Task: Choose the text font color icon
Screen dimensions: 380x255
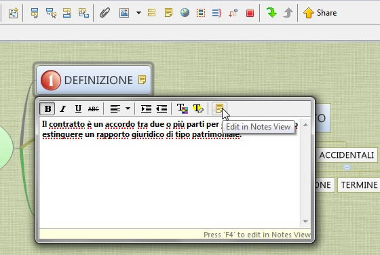Action: coord(183,109)
